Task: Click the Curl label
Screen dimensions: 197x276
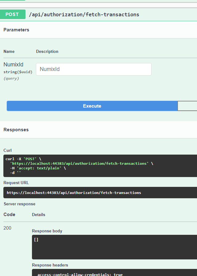Action: (8, 150)
